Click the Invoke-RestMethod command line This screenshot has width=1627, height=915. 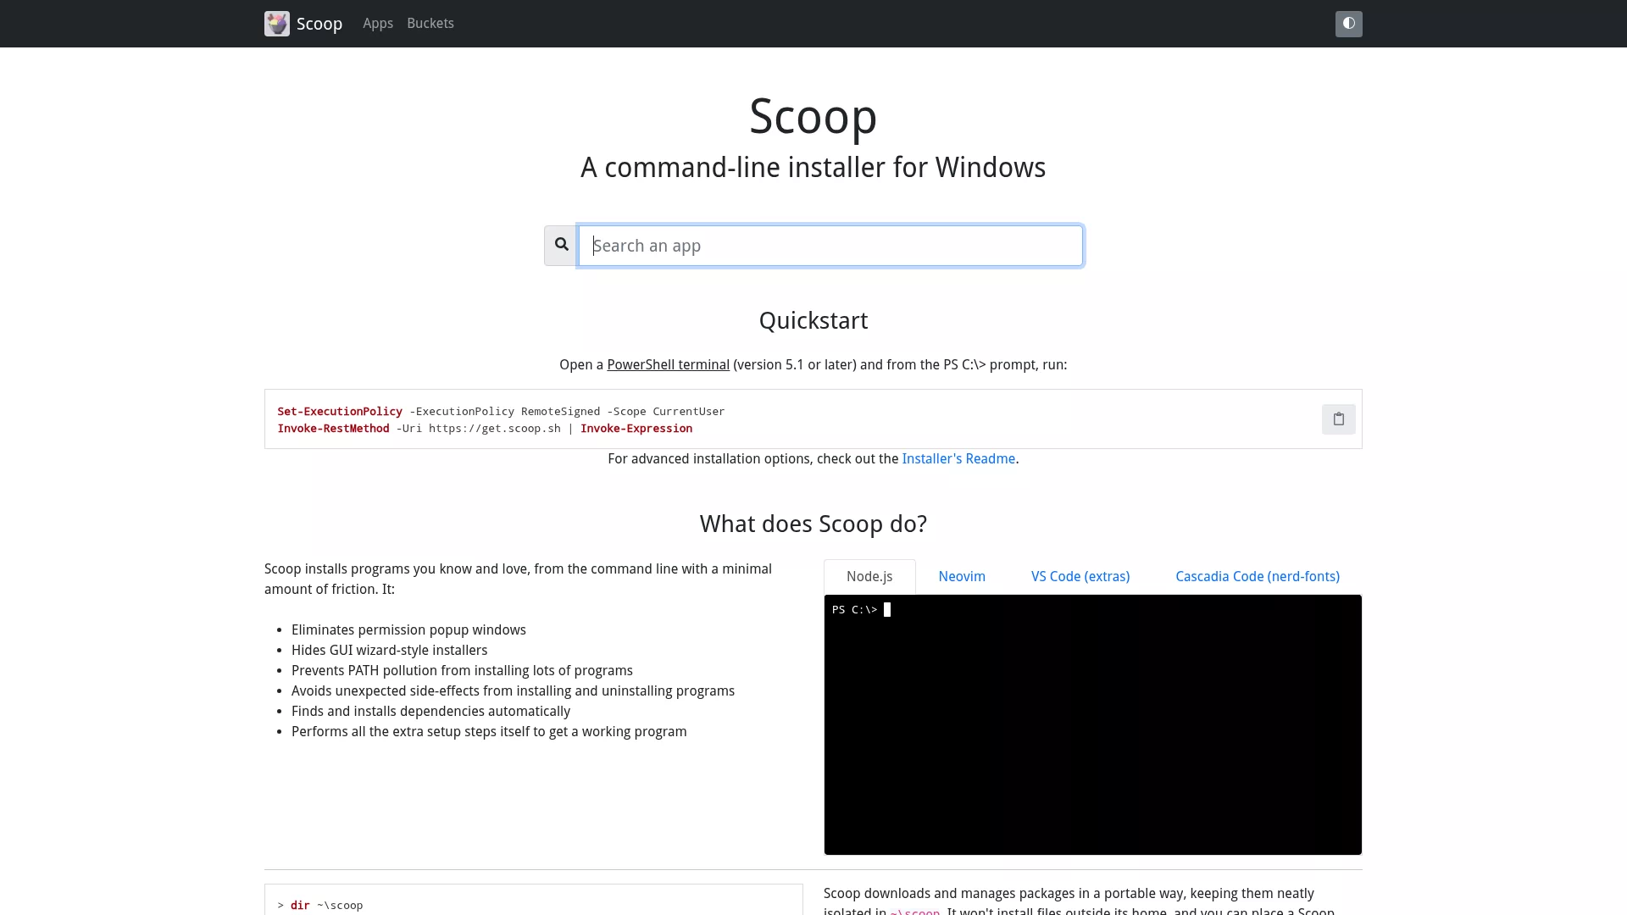485,429
